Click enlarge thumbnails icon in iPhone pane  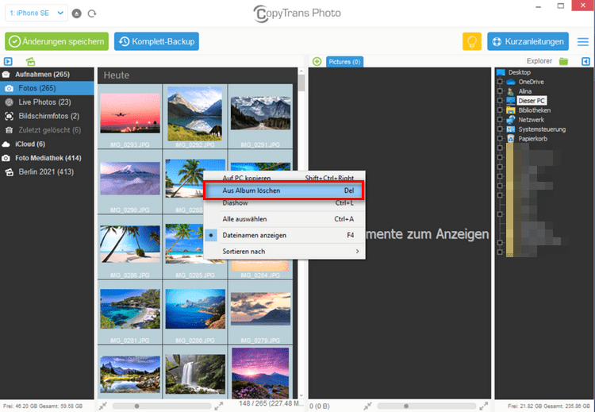(219, 406)
